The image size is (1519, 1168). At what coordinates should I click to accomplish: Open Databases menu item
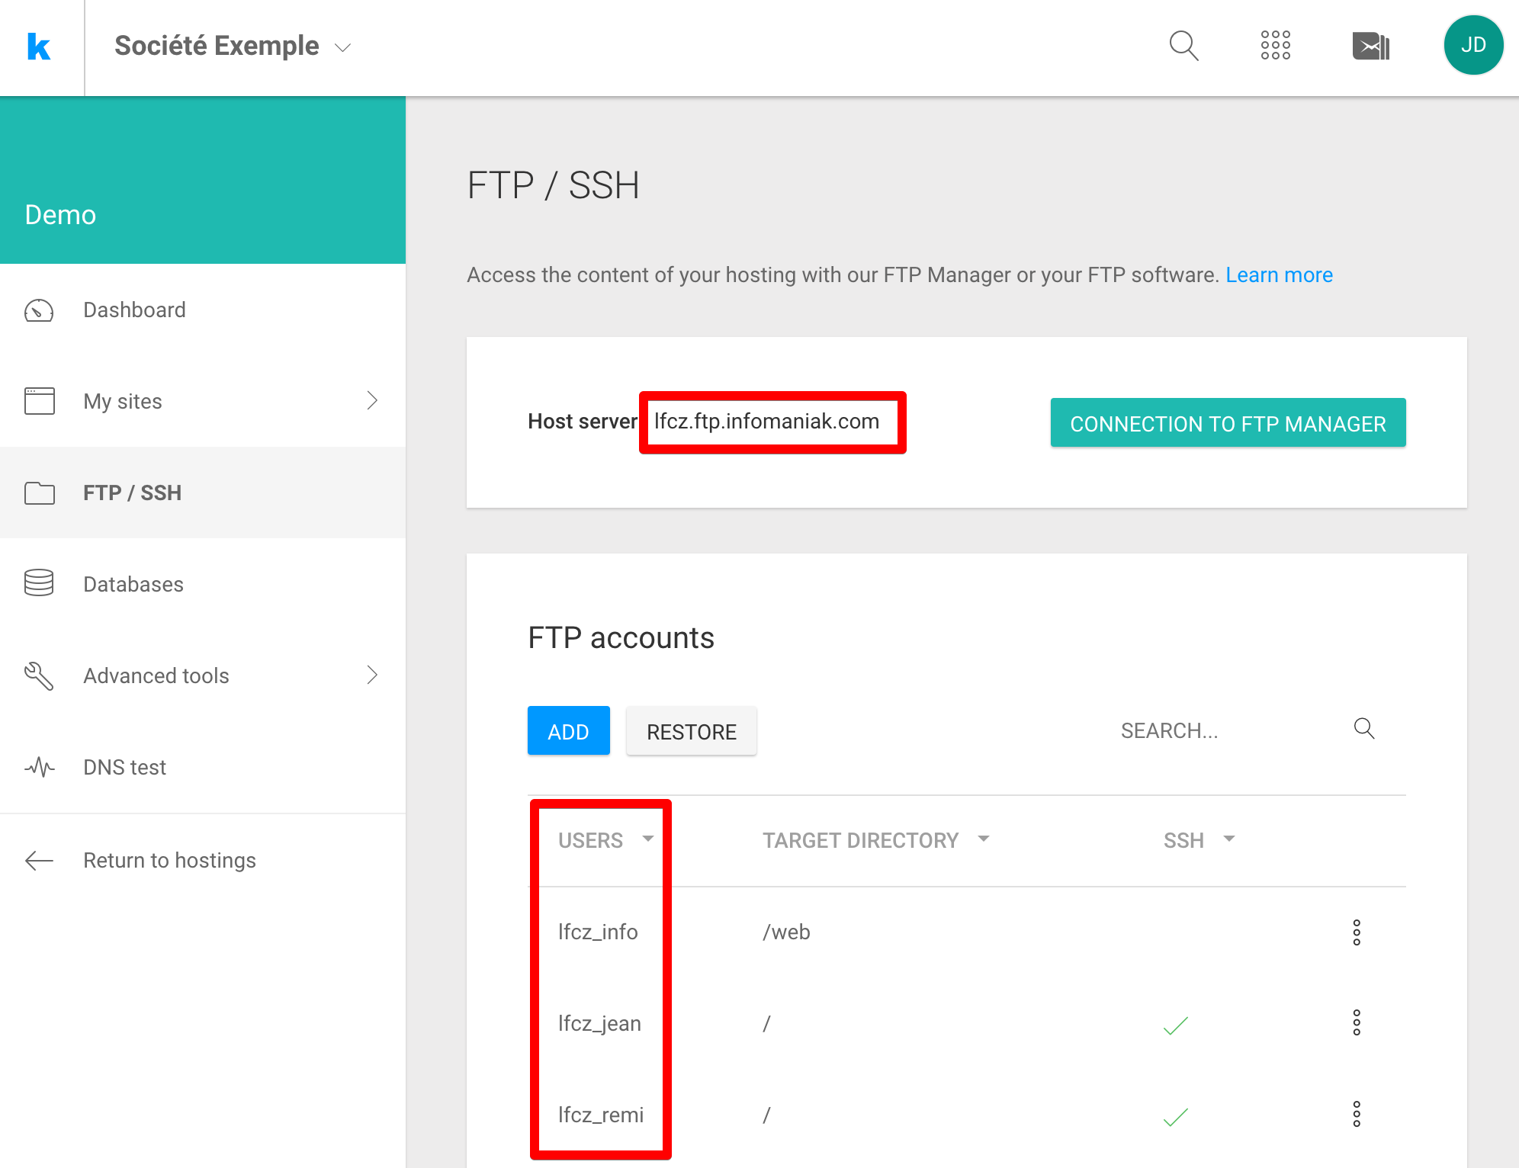tap(203, 584)
